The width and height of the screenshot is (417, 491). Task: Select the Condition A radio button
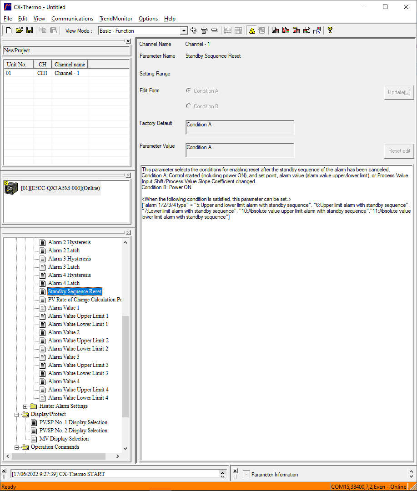coord(188,90)
